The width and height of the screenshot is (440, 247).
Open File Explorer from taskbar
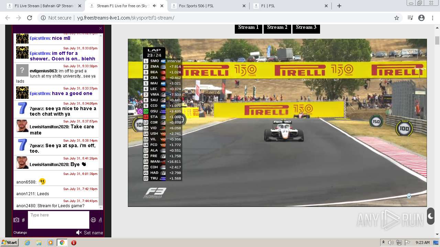coord(39,243)
